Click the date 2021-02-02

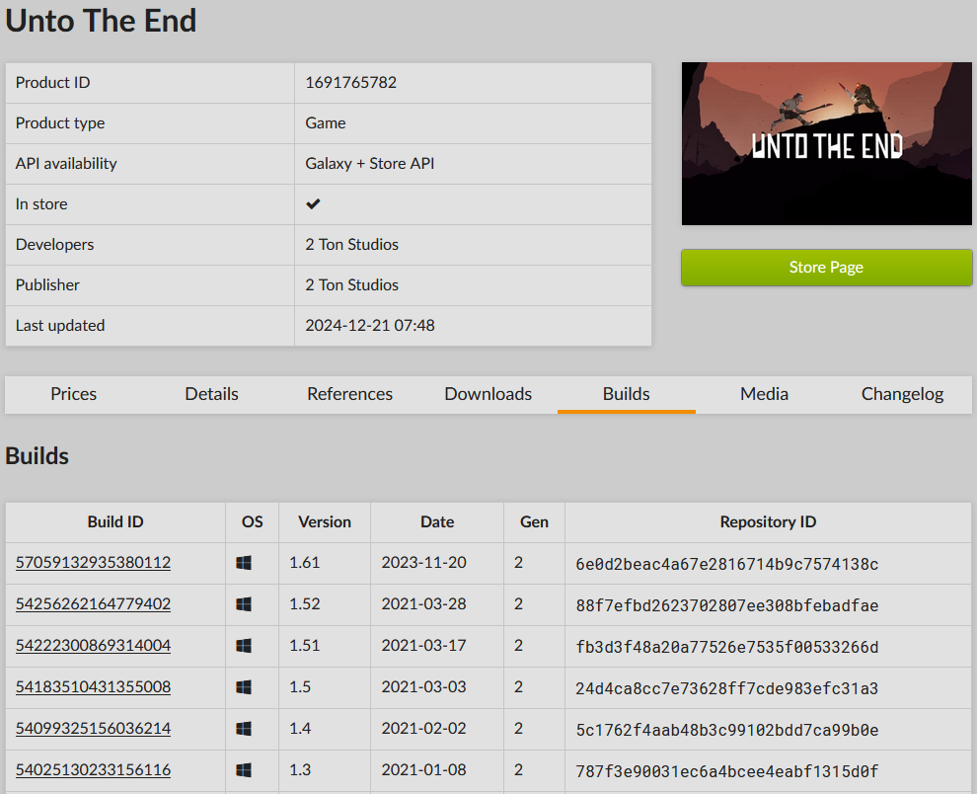point(423,729)
